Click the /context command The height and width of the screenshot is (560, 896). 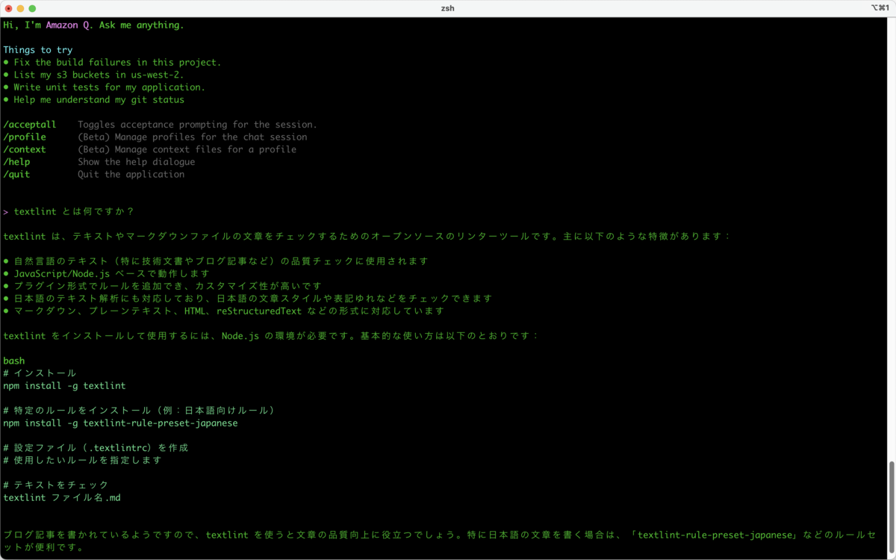click(25, 149)
